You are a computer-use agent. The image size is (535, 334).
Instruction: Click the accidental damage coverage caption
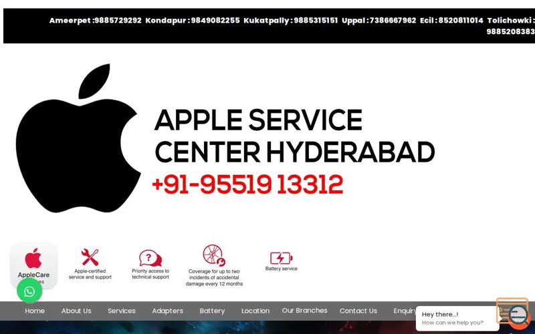tap(214, 277)
